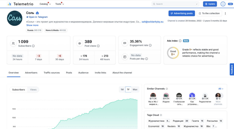
Task: Click the Advertising posts button
Action: coord(182,13)
